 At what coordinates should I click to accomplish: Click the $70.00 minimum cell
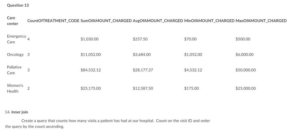[x=190, y=39]
